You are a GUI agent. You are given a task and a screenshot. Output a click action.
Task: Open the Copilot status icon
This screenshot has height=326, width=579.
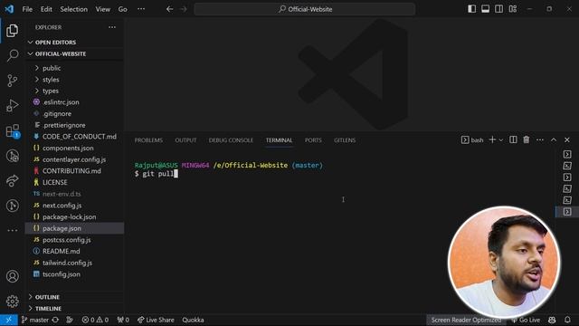[552, 320]
